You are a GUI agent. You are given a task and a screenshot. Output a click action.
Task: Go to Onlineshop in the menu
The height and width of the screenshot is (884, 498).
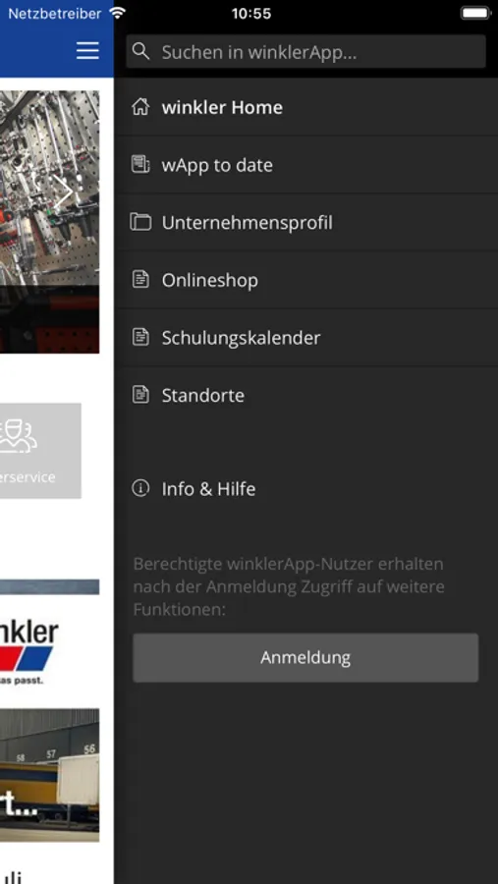(305, 280)
